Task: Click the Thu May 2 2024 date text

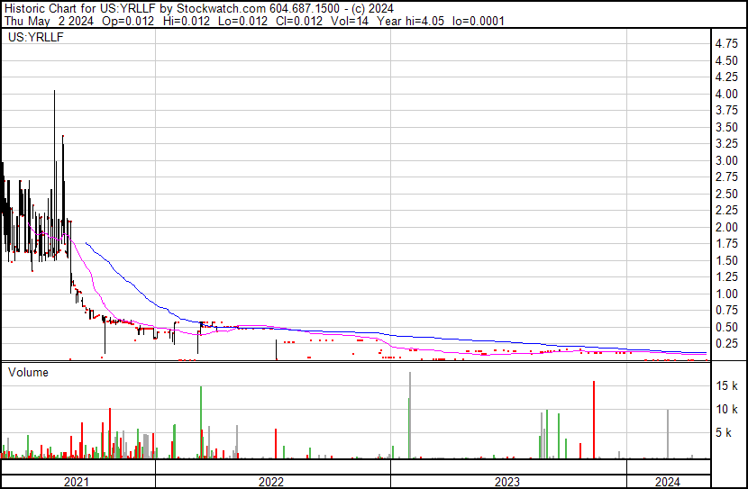Action: point(50,21)
